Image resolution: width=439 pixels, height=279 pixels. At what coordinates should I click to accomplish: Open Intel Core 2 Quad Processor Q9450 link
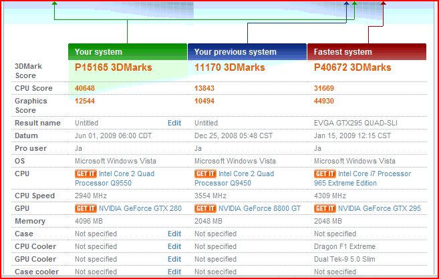[x=235, y=178]
